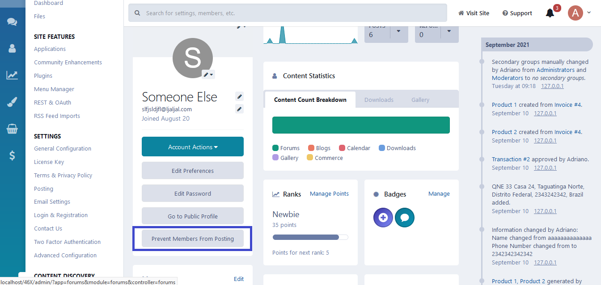
Task: Open the Commerce basket icon in sidebar
Action: click(x=12, y=129)
